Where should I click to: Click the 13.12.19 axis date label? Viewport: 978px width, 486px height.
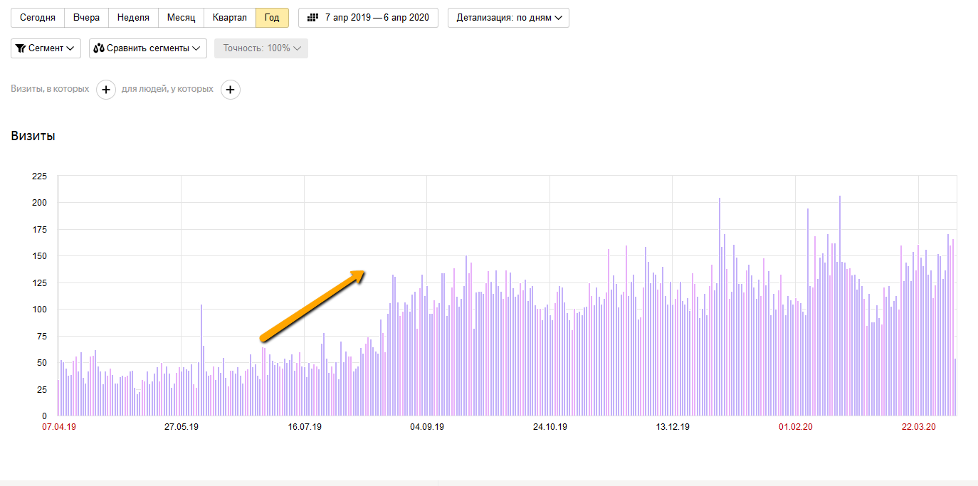[x=673, y=427]
